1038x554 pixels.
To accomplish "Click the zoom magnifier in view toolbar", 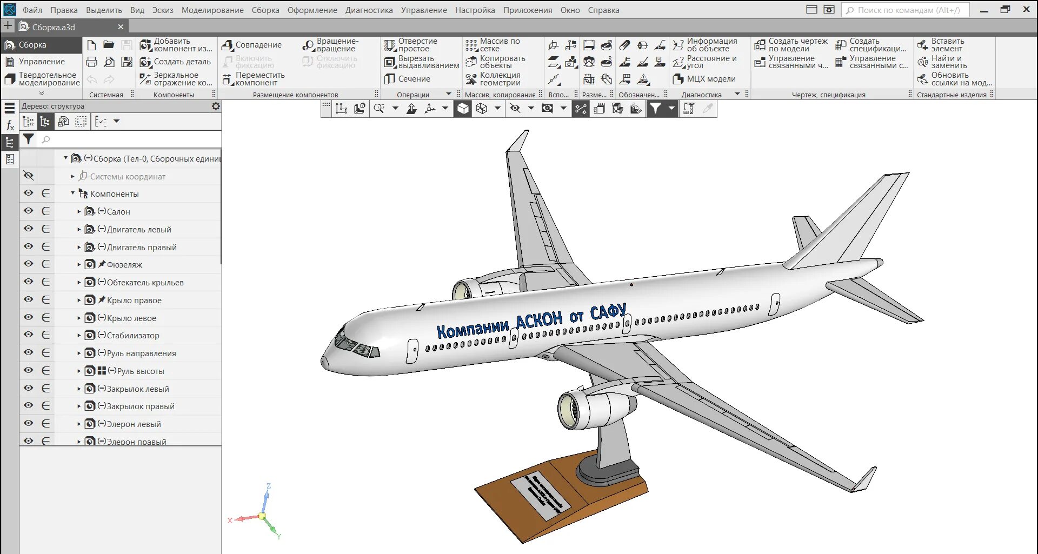I will [x=380, y=109].
